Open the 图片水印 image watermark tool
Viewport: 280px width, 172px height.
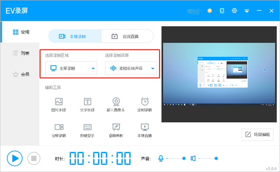point(59,105)
